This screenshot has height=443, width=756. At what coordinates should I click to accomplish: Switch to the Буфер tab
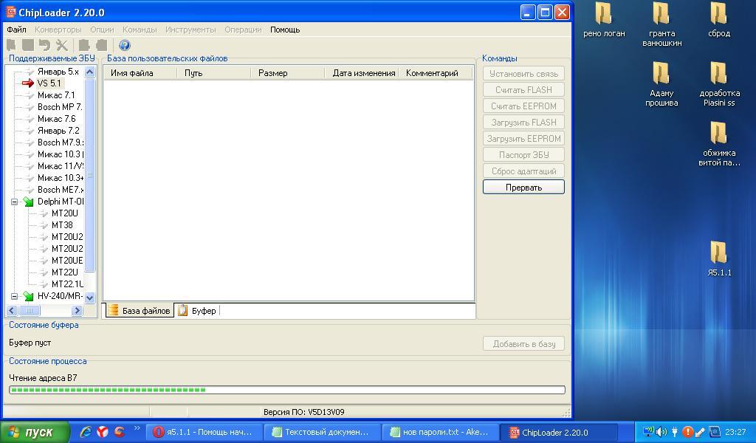click(196, 310)
